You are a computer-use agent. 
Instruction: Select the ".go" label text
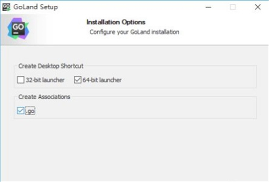tap(30, 111)
